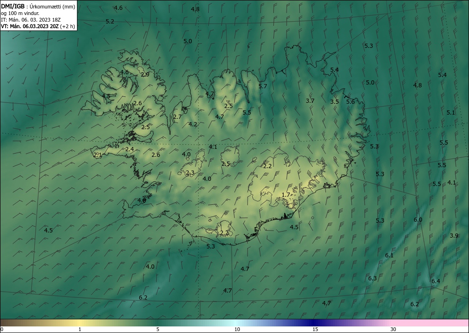Image resolution: width=469 pixels, height=333 pixels.
Task: Click the color scale label 5
Action: [158, 329]
